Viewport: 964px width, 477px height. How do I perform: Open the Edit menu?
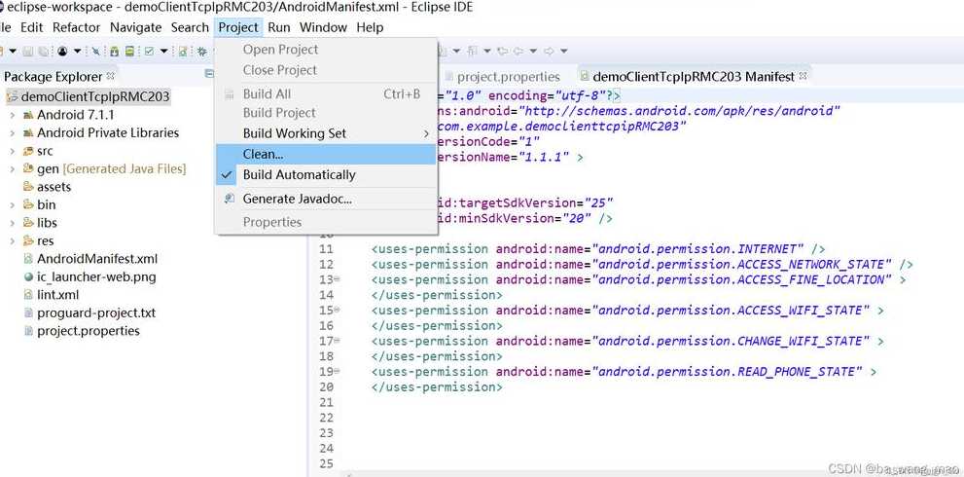click(x=32, y=27)
